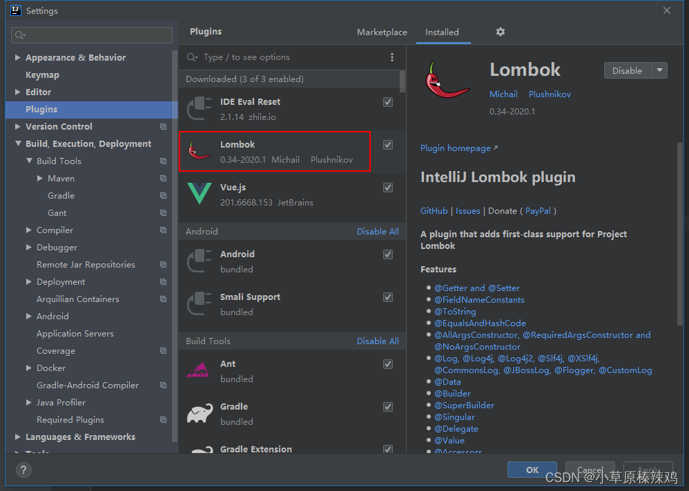This screenshot has width=689, height=491.
Task: Click the plugin search magnifier icon
Action: tap(192, 57)
